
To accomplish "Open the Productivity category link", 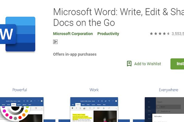I will coord(108,34).
